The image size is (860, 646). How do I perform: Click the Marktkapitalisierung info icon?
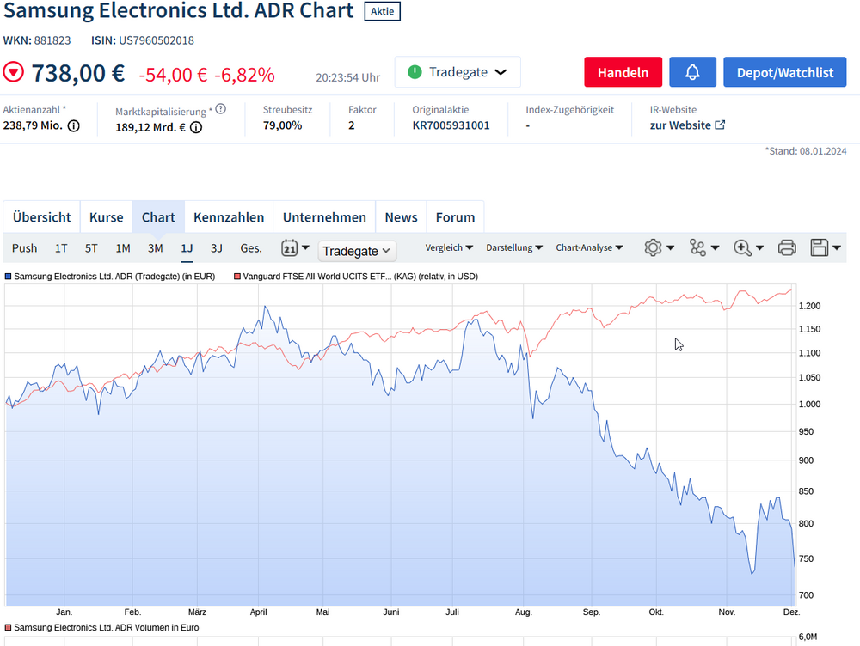point(196,126)
